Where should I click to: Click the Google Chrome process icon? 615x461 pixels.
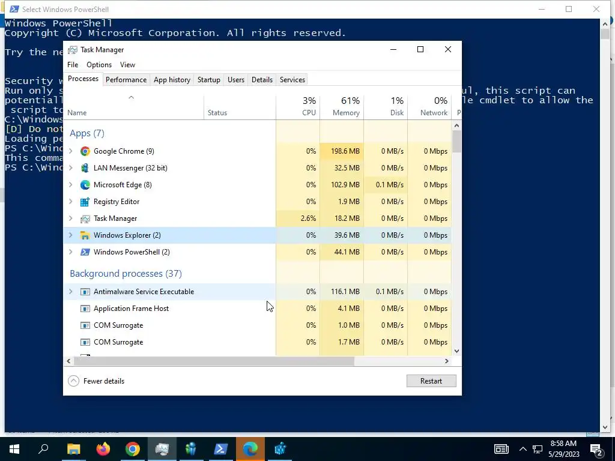coord(85,151)
